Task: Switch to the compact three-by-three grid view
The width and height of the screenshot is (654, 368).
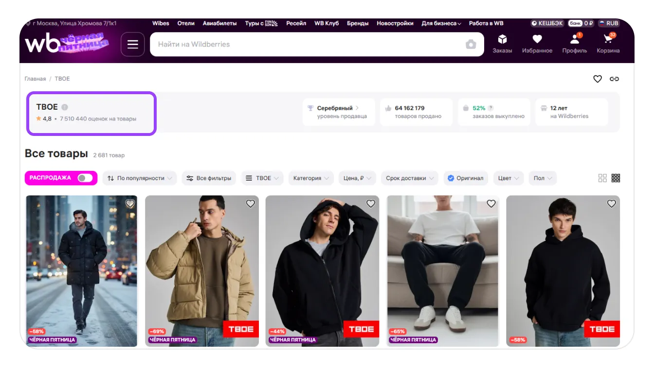Action: click(616, 178)
